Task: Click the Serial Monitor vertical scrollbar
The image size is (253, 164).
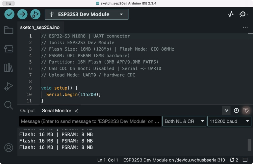Action: pyautogui.click(x=249, y=145)
